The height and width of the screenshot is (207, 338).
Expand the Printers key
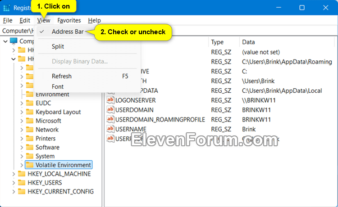click(x=22, y=139)
